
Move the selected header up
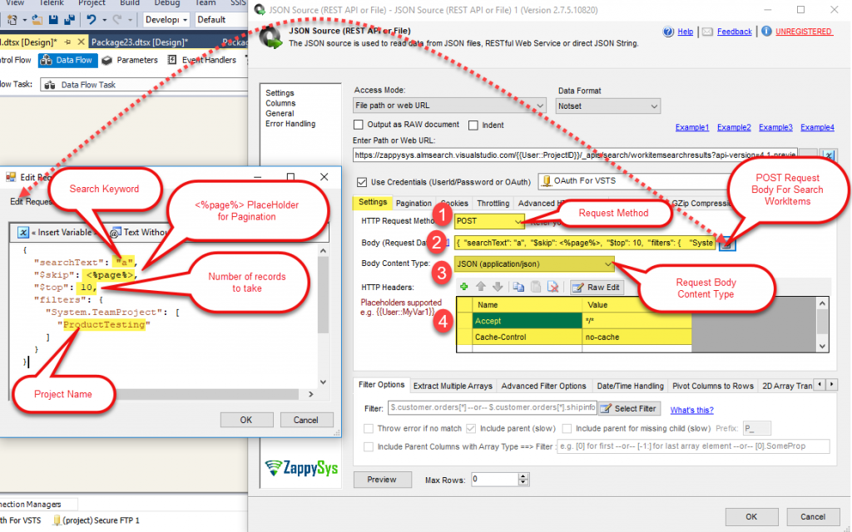[479, 287]
